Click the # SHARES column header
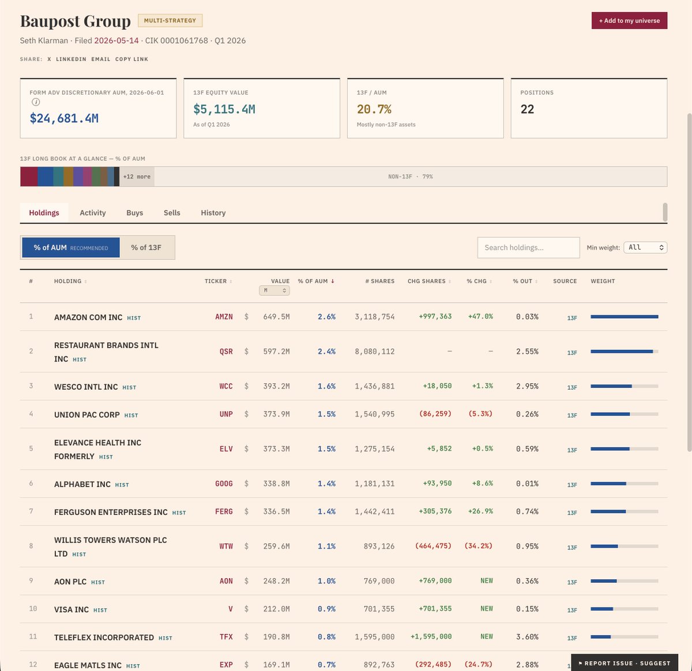The image size is (692, 671). [x=380, y=281]
